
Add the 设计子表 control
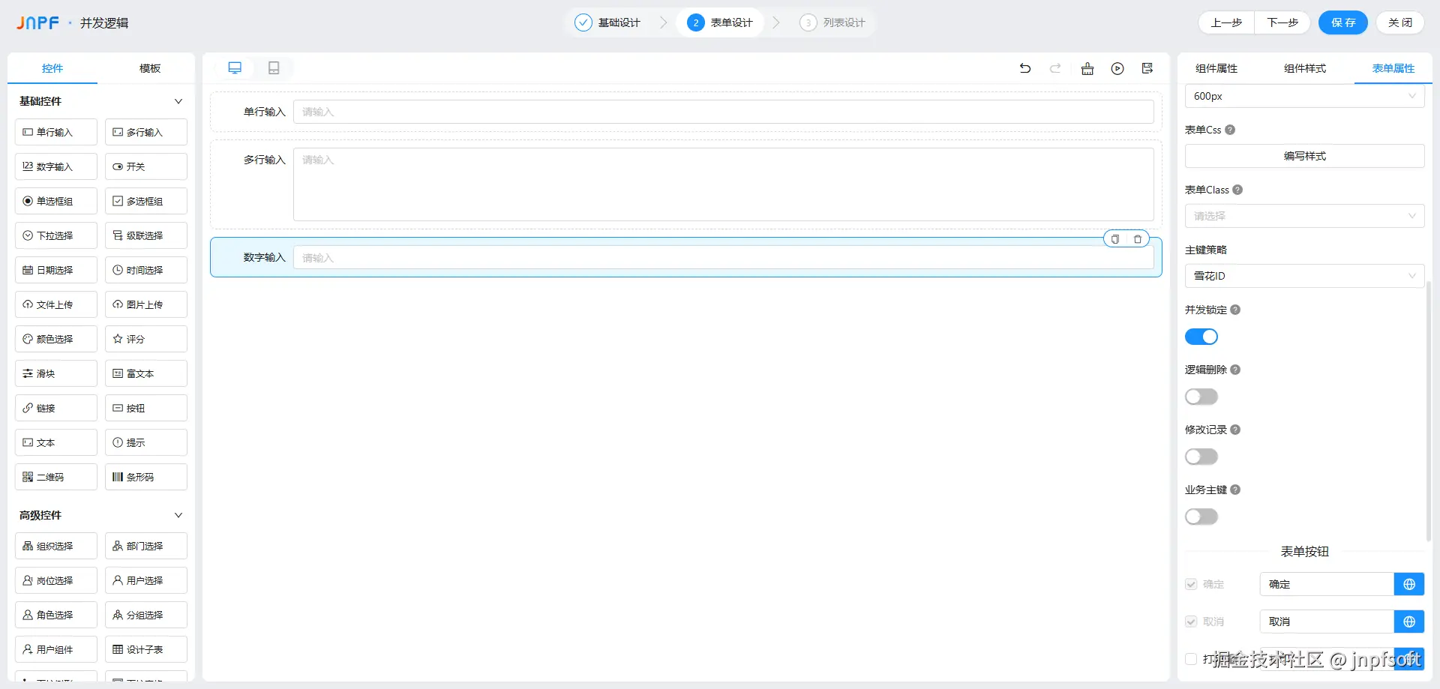coord(146,649)
